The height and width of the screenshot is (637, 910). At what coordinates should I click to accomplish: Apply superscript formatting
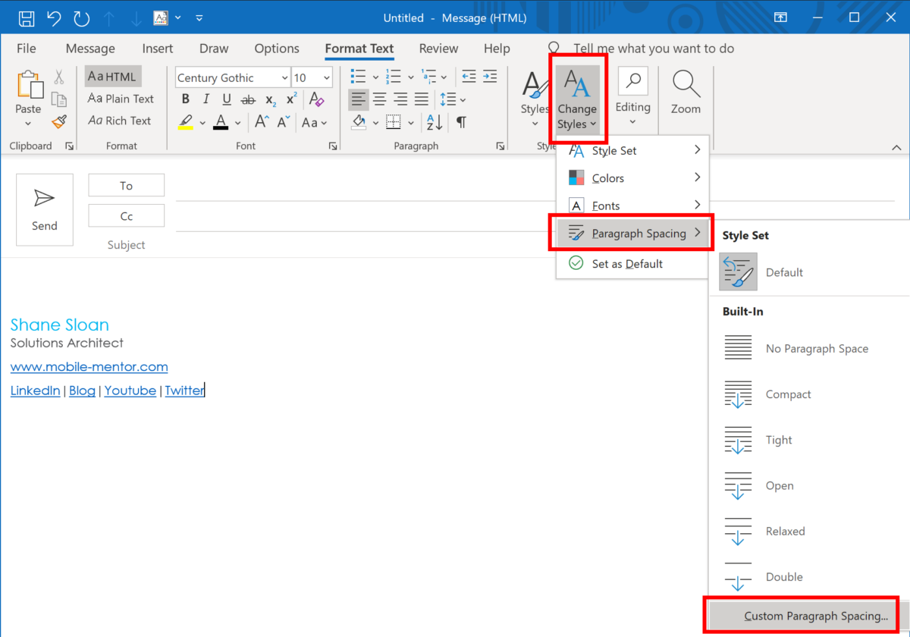[x=290, y=99]
